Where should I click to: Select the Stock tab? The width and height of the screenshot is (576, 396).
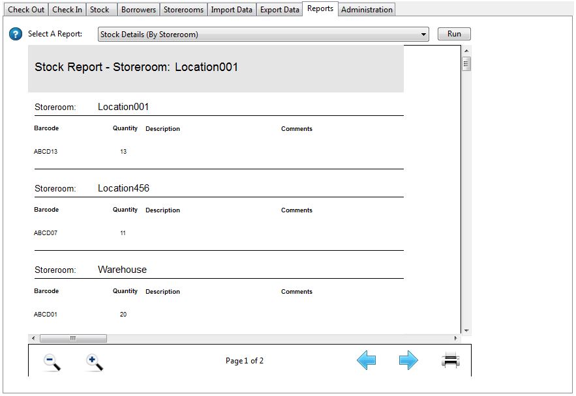click(100, 10)
